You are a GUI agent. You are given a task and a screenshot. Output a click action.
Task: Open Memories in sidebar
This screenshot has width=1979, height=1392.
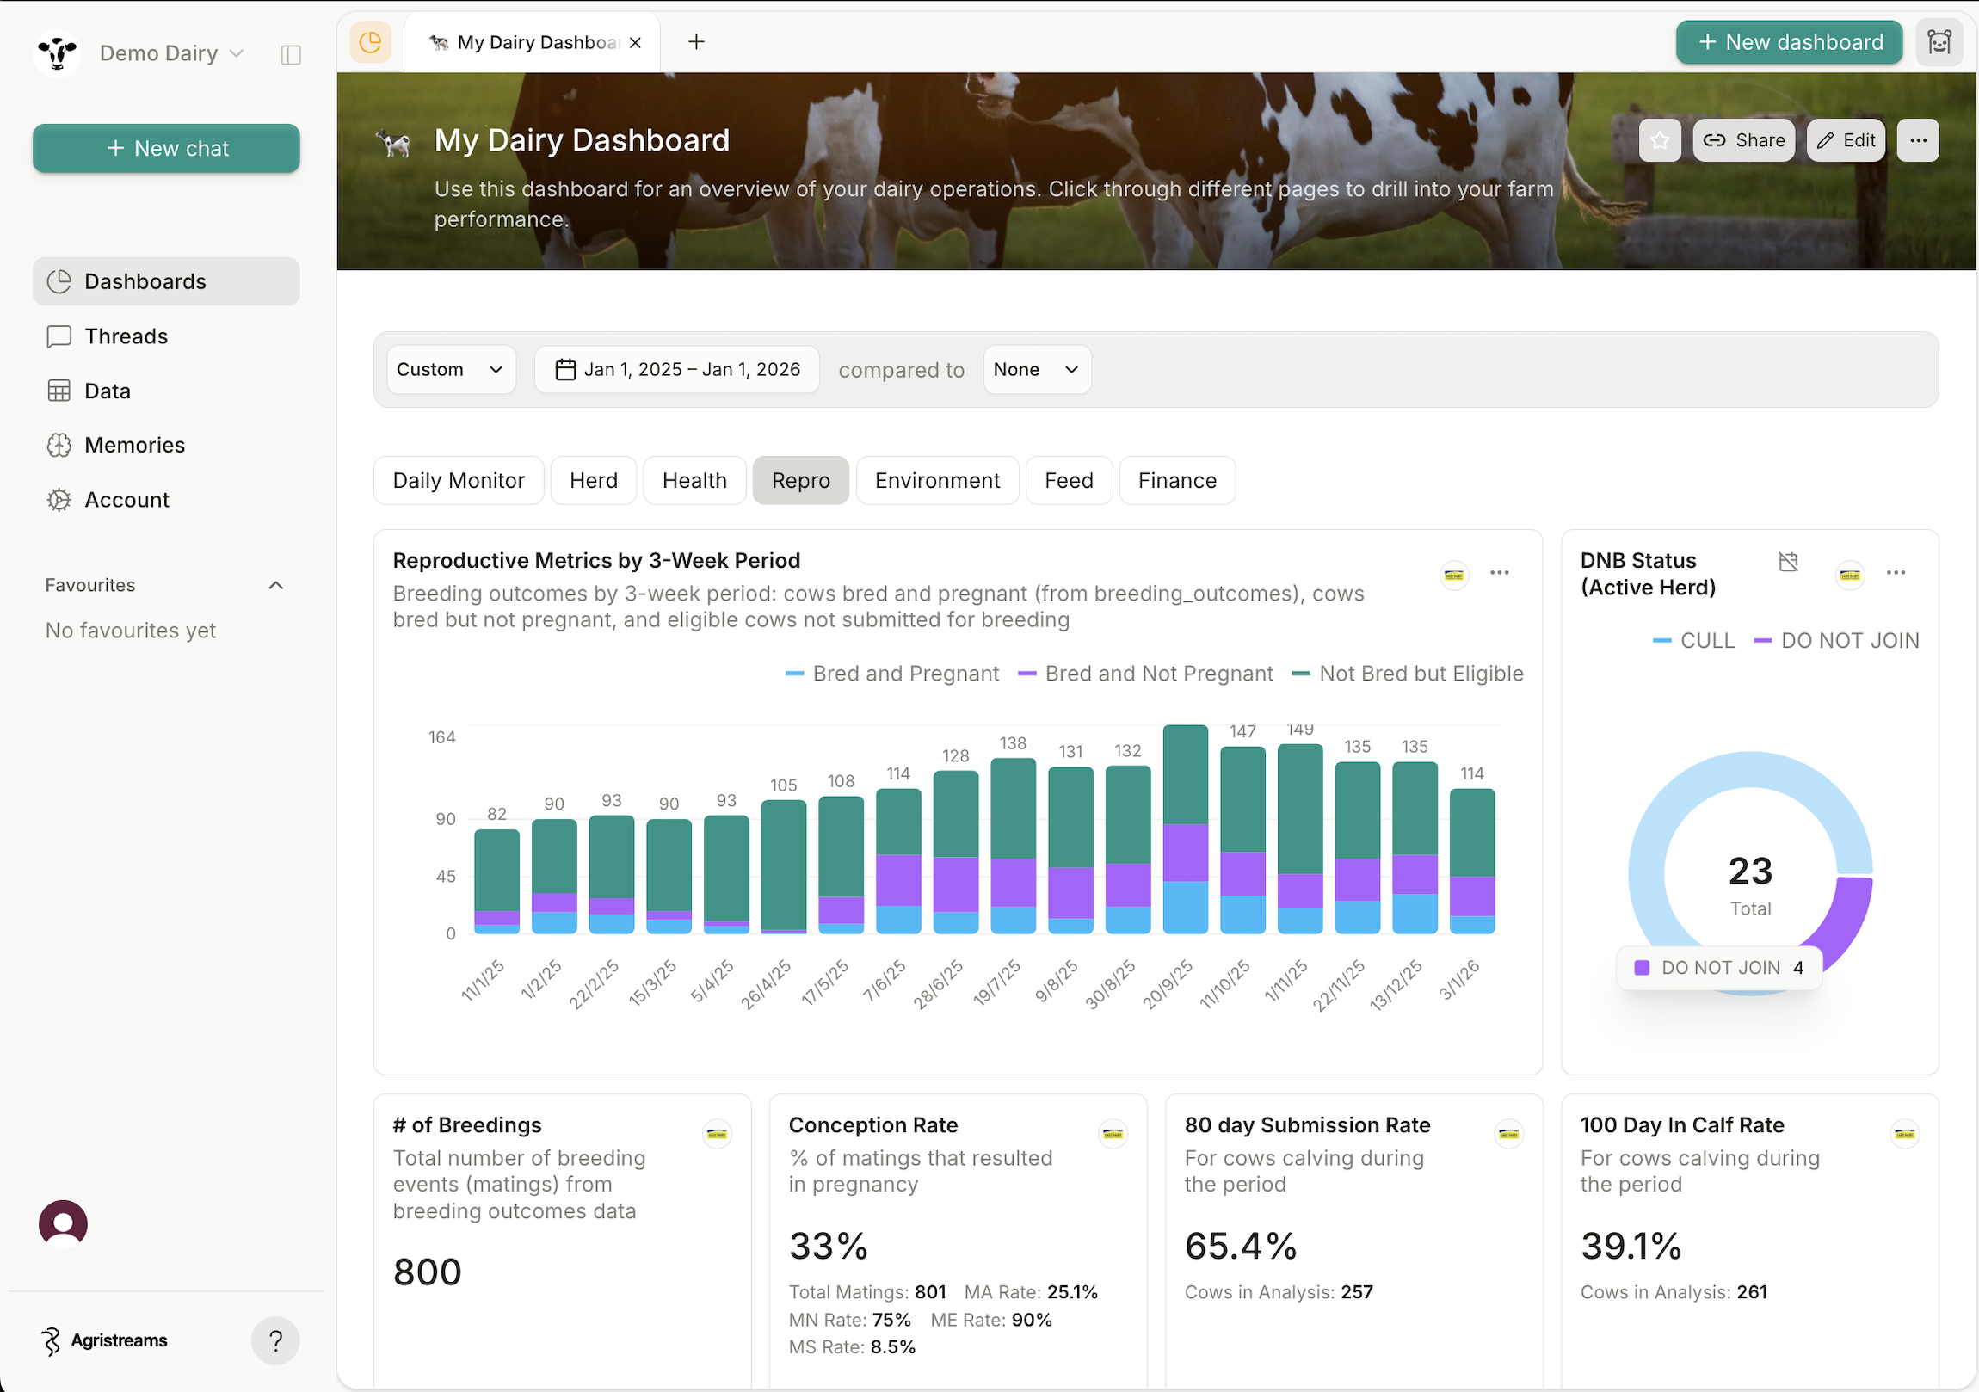point(166,446)
